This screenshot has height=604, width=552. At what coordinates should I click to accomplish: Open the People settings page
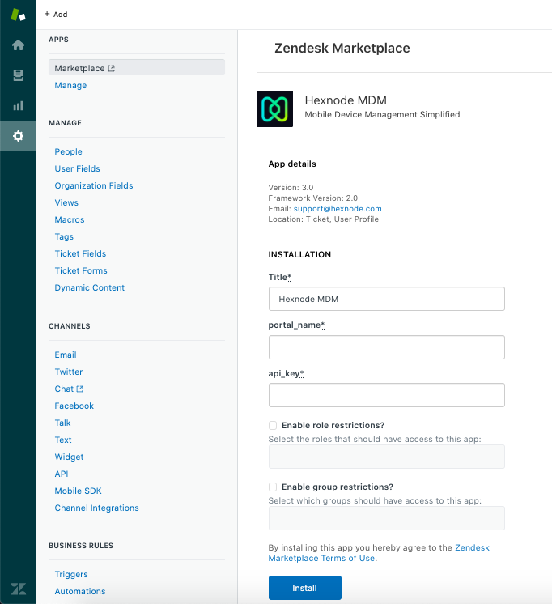[68, 151]
